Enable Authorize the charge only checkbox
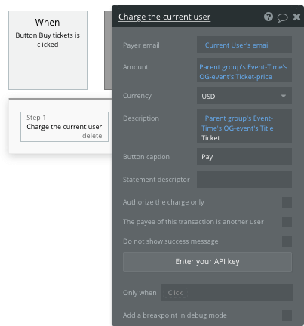This screenshot has width=304, height=326. (x=287, y=202)
